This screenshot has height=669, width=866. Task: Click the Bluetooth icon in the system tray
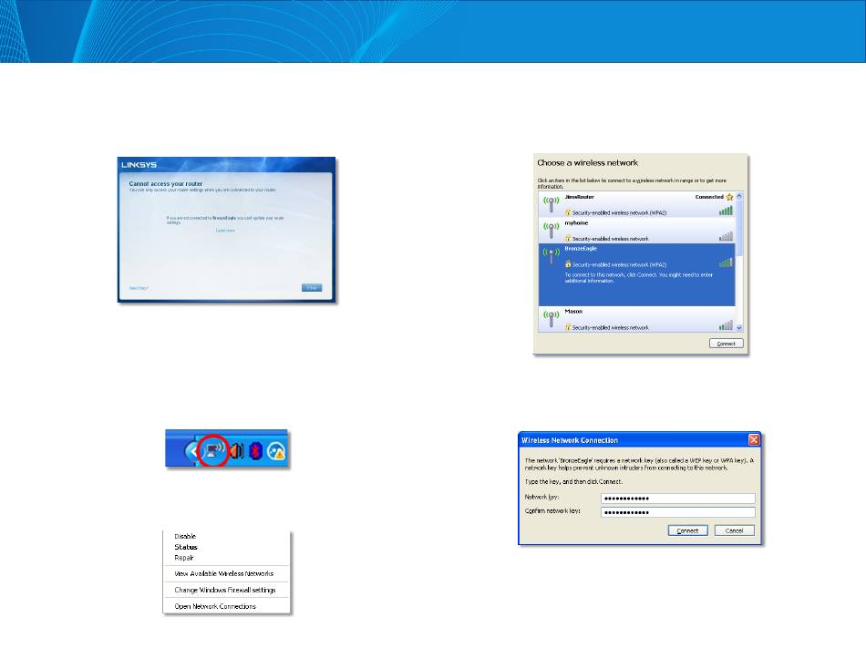(x=255, y=451)
